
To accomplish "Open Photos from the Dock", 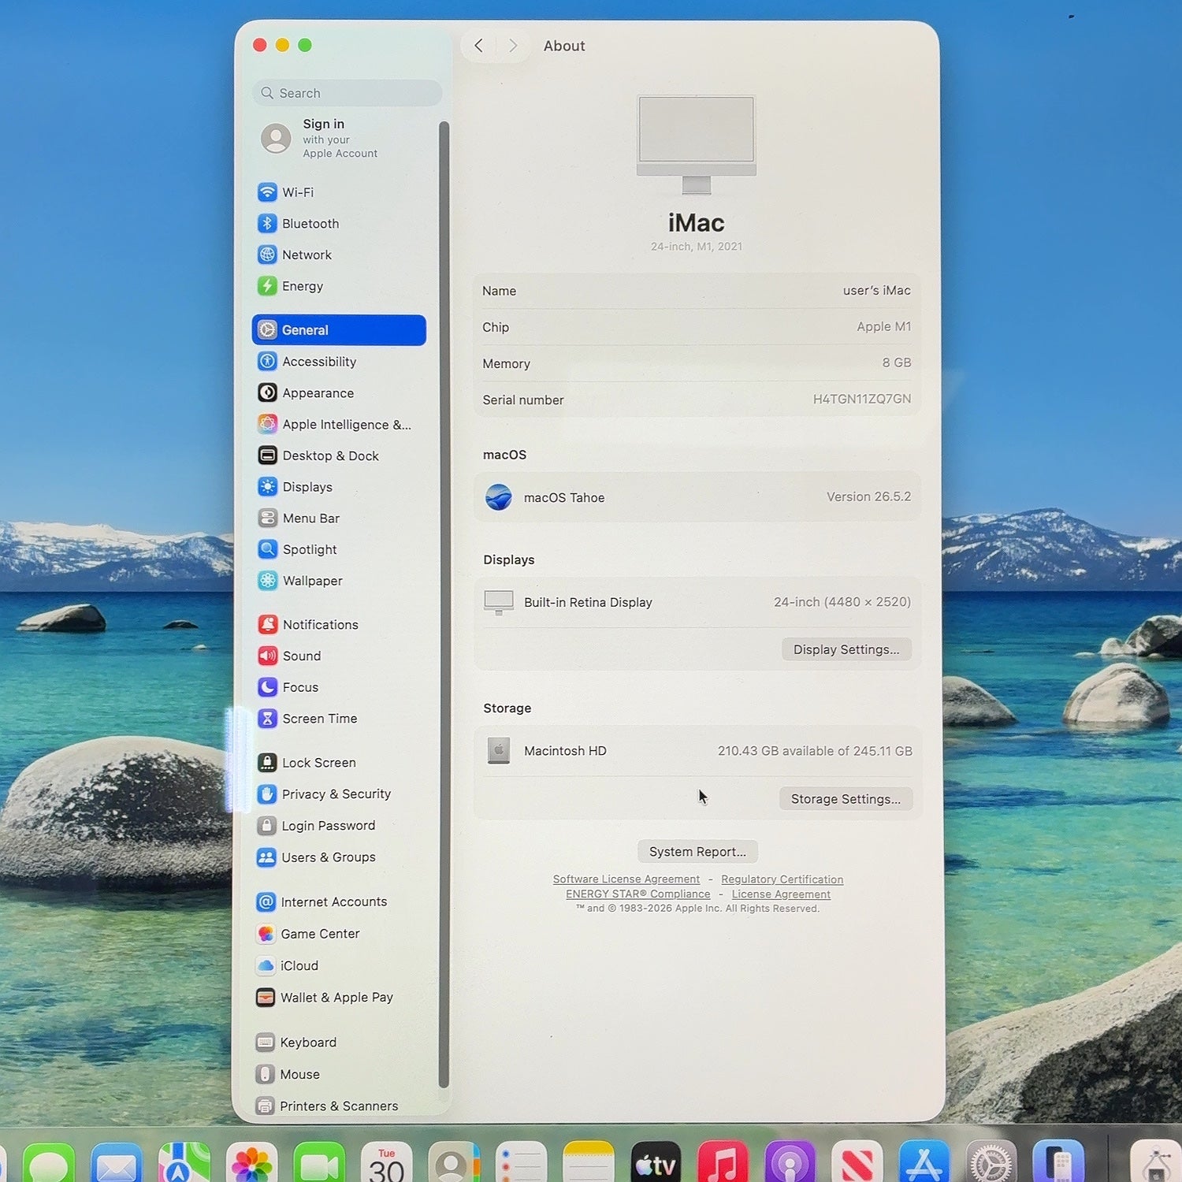I will click(x=252, y=1163).
